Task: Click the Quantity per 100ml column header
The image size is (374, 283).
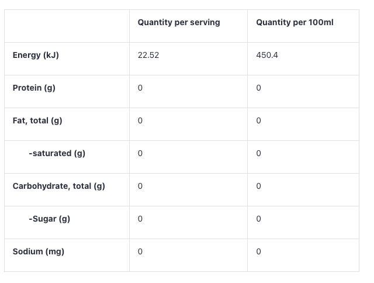Action: [295, 23]
